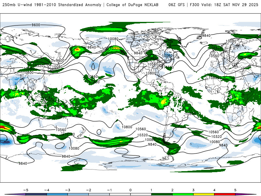Click the medium blue -4 to -3 colorbar segment

pos(57,194)
